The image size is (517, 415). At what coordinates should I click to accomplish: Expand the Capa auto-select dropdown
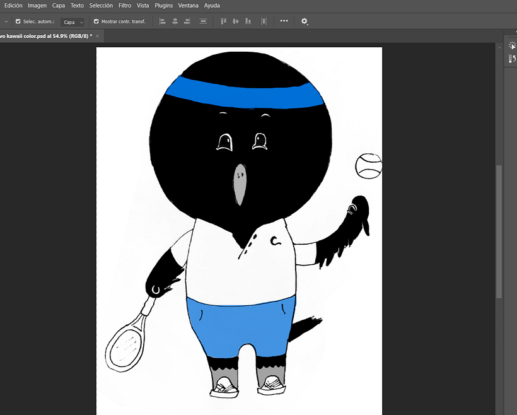coord(73,22)
